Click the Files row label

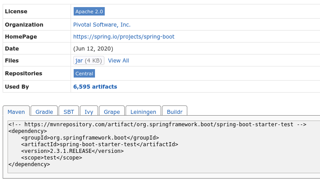pos(12,61)
